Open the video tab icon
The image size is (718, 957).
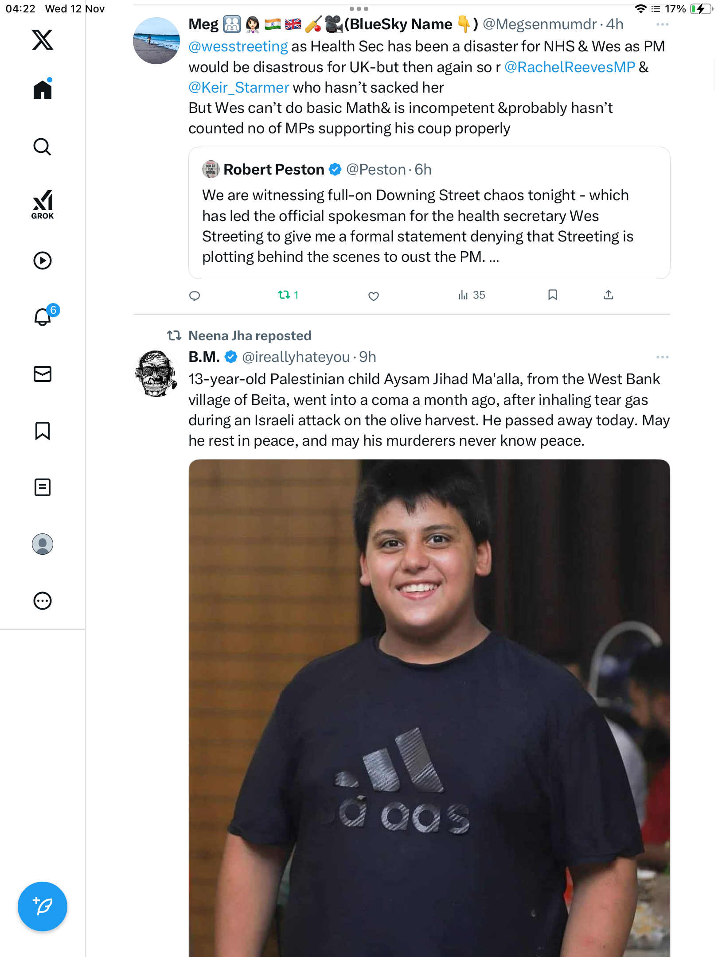click(43, 261)
